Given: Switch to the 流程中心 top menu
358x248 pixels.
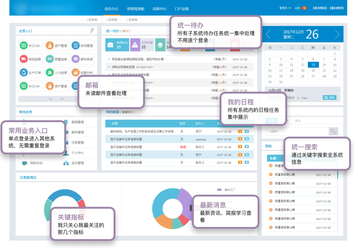Looking at the screenshot, I should coord(159,9).
